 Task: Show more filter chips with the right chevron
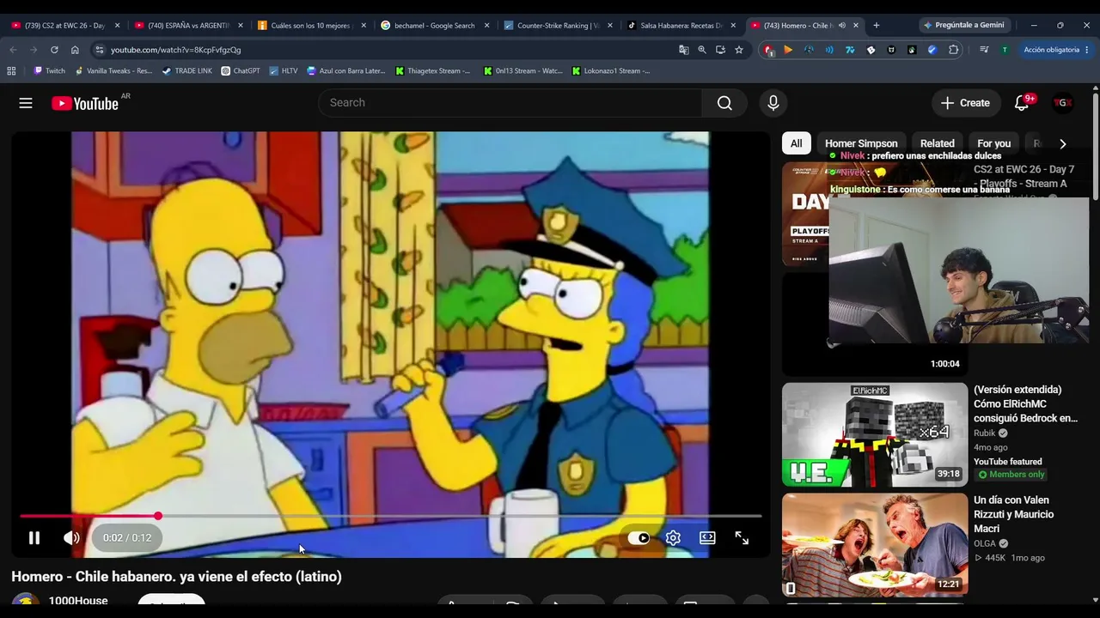[1063, 143]
